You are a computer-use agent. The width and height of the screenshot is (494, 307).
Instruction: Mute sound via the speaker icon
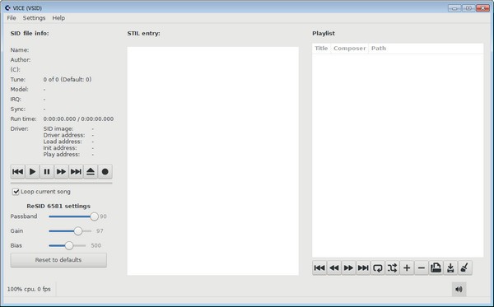point(459,289)
